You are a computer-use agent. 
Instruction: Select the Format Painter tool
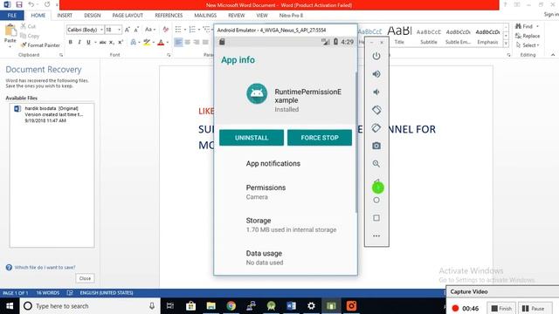[x=40, y=45]
